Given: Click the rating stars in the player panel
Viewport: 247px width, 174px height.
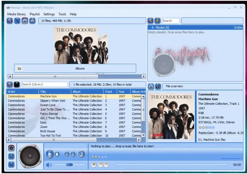Looking at the screenshot, I should tap(99, 157).
